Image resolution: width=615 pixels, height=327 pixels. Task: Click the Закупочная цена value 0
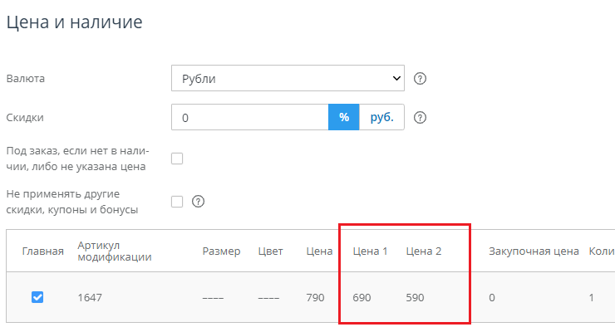[492, 298]
